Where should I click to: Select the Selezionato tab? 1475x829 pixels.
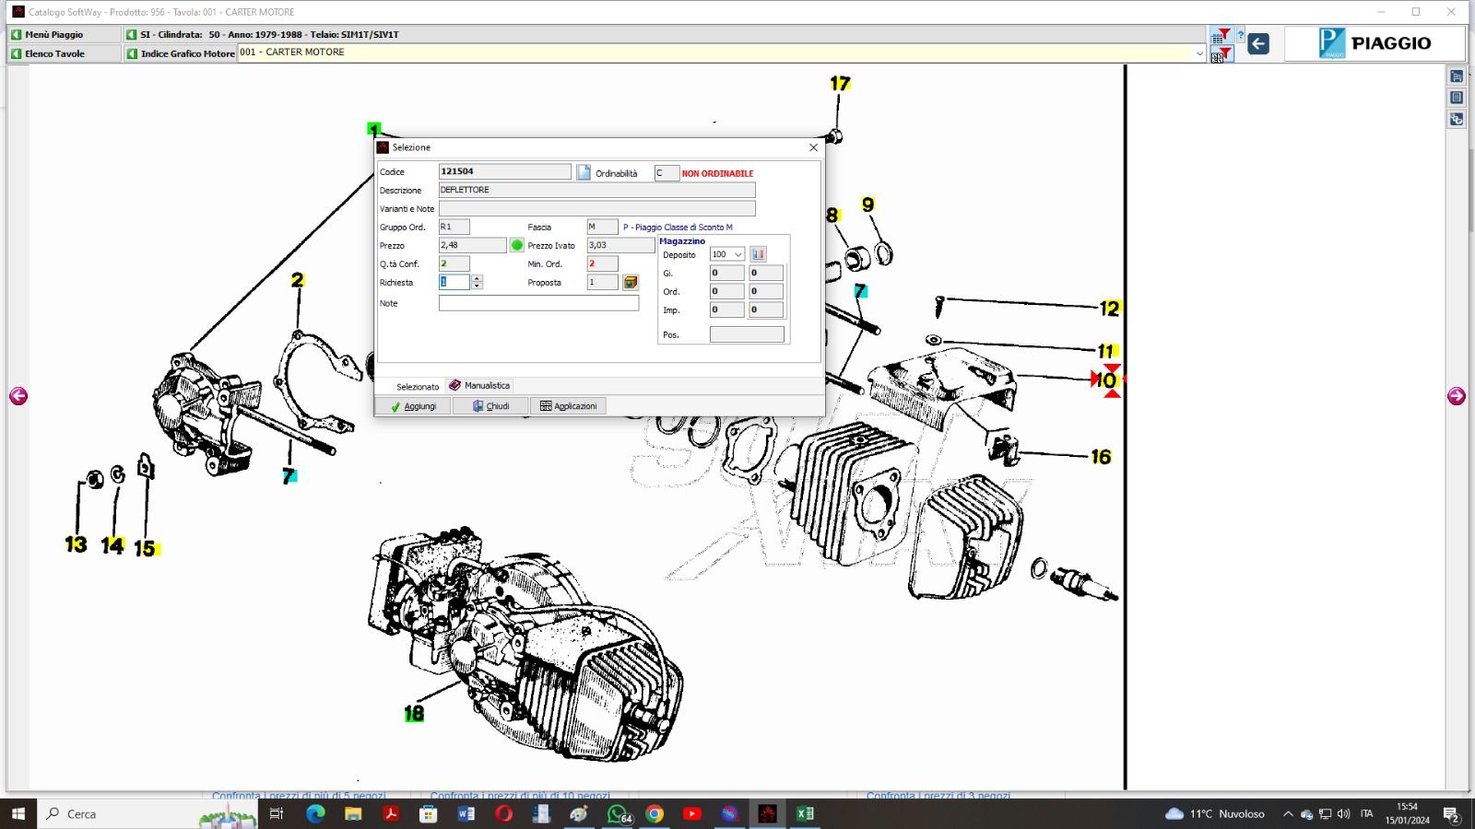click(x=417, y=387)
